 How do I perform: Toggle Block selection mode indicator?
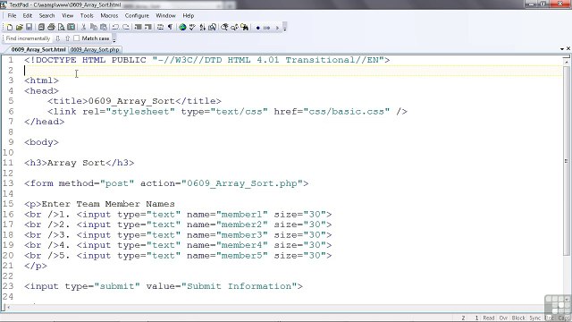coord(518,318)
